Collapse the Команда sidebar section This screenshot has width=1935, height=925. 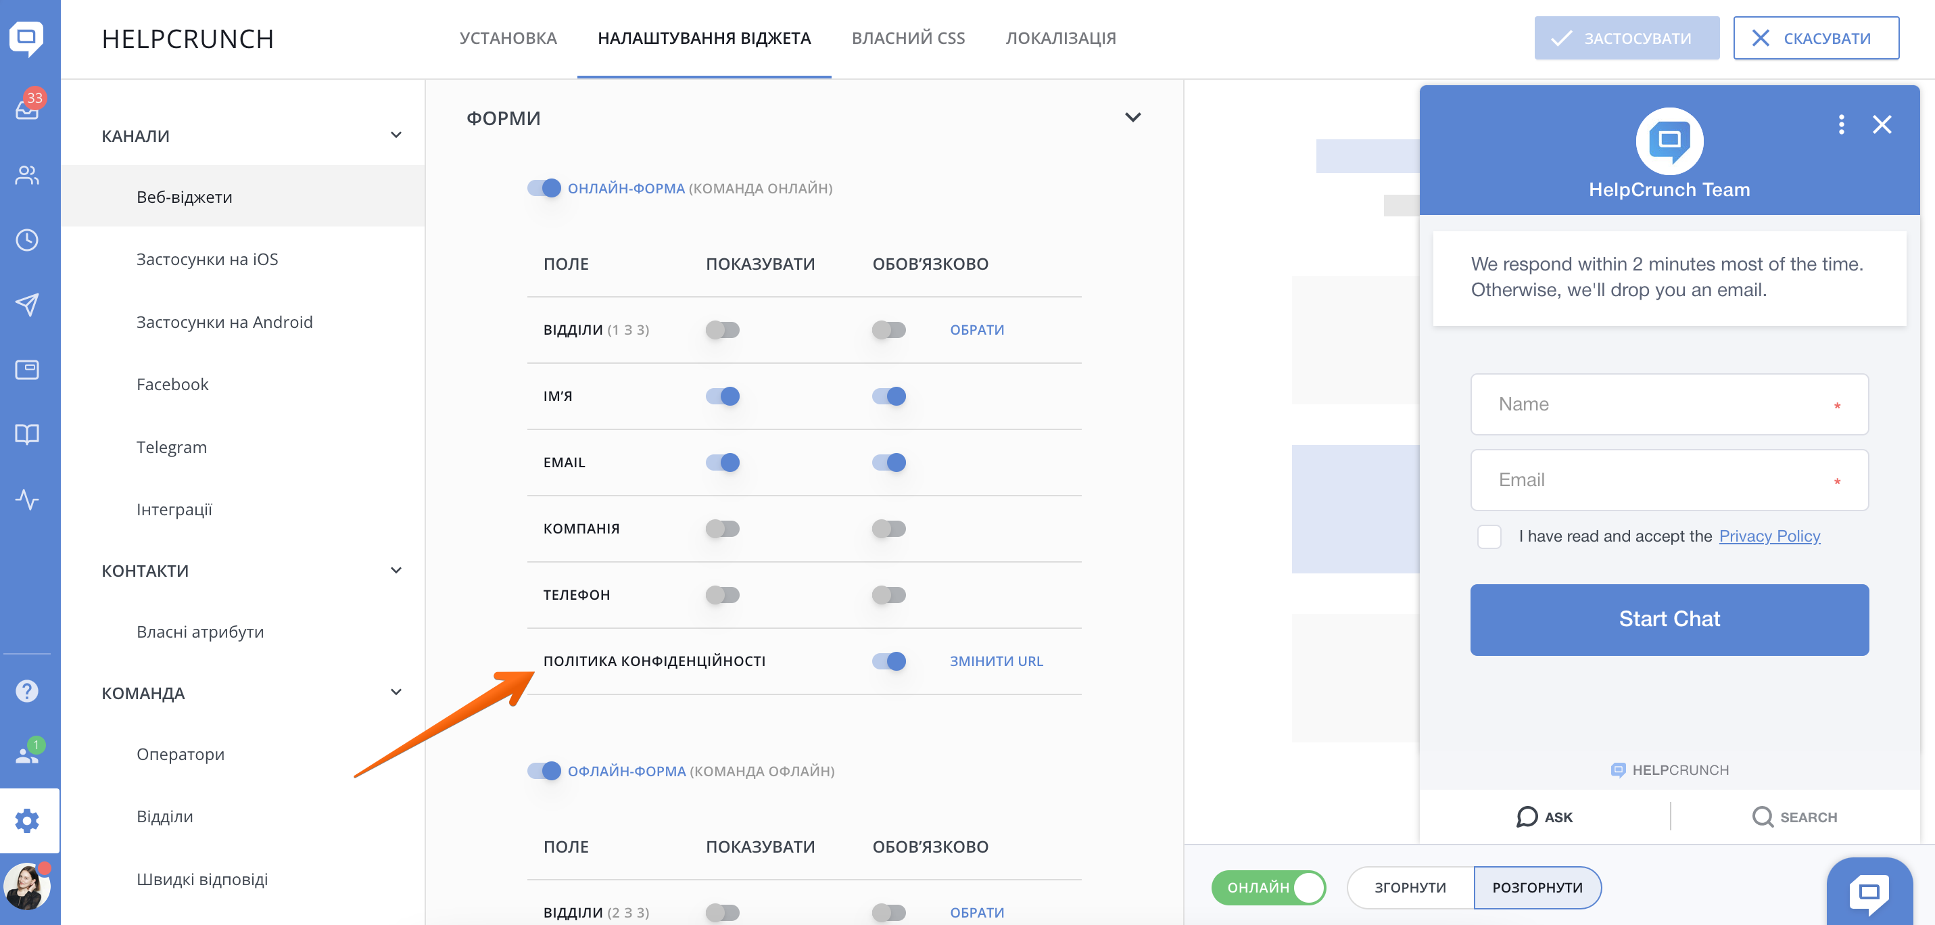pyautogui.click(x=396, y=692)
